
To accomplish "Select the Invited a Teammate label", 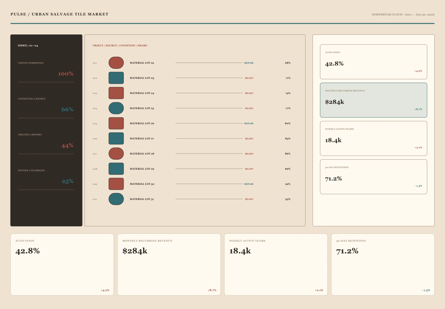I will coord(31,170).
